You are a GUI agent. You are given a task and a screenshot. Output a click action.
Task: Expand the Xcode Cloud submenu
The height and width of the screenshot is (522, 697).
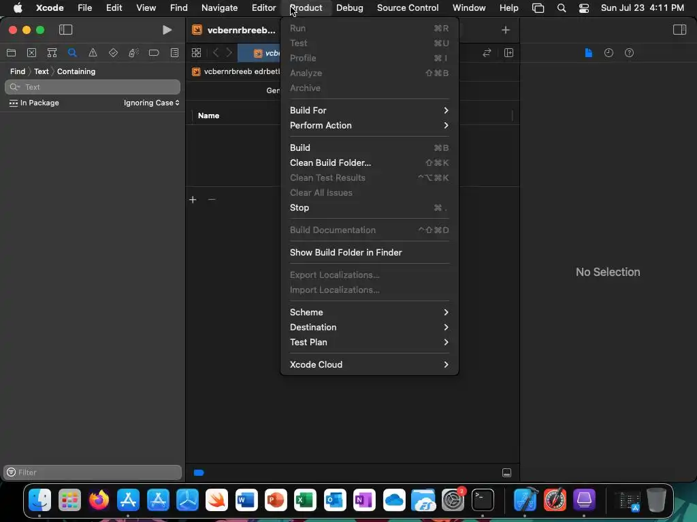coord(370,365)
